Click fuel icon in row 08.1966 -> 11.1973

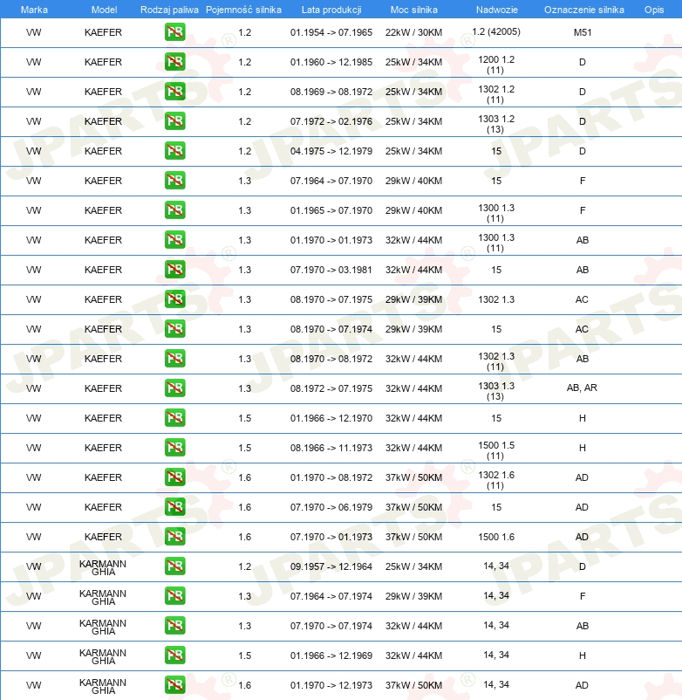click(174, 448)
